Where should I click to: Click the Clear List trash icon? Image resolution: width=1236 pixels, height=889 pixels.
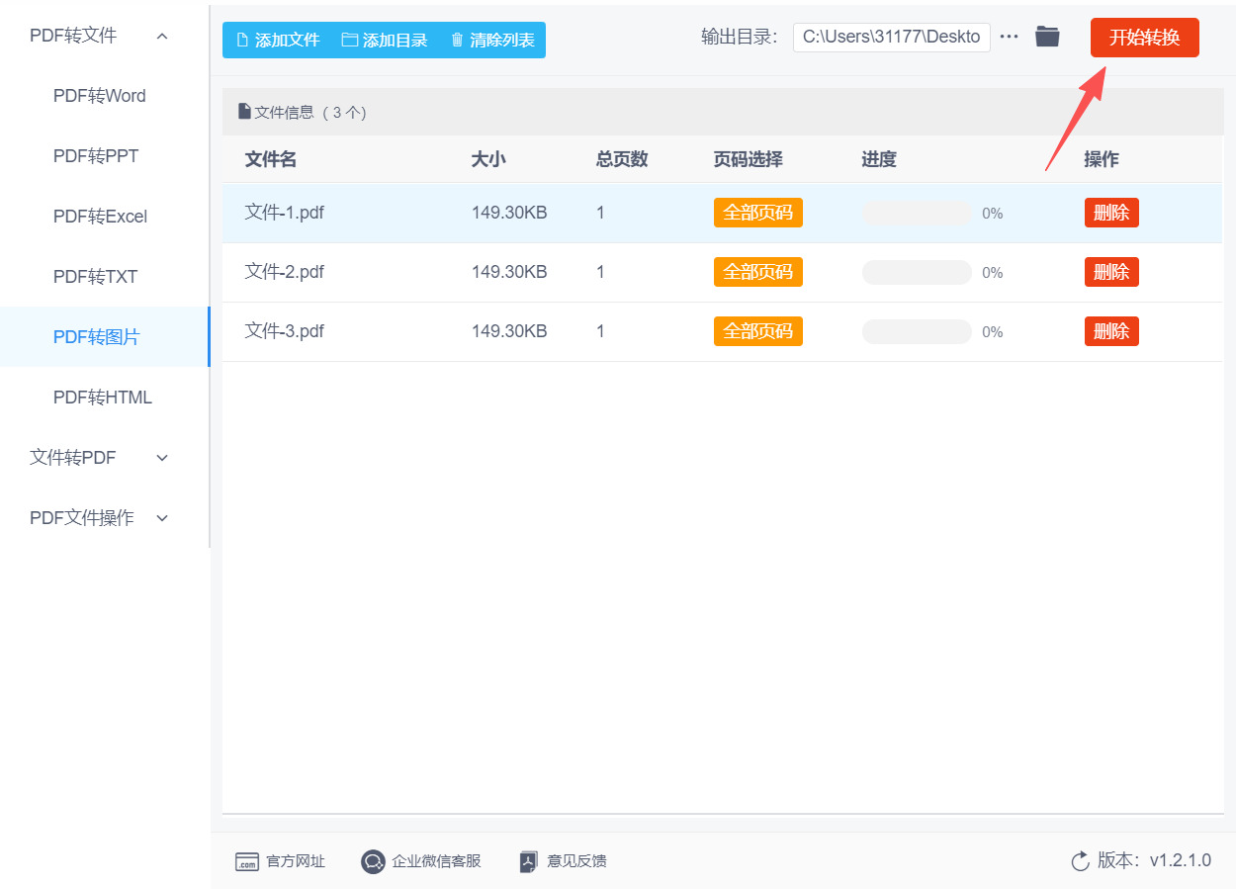457,41
